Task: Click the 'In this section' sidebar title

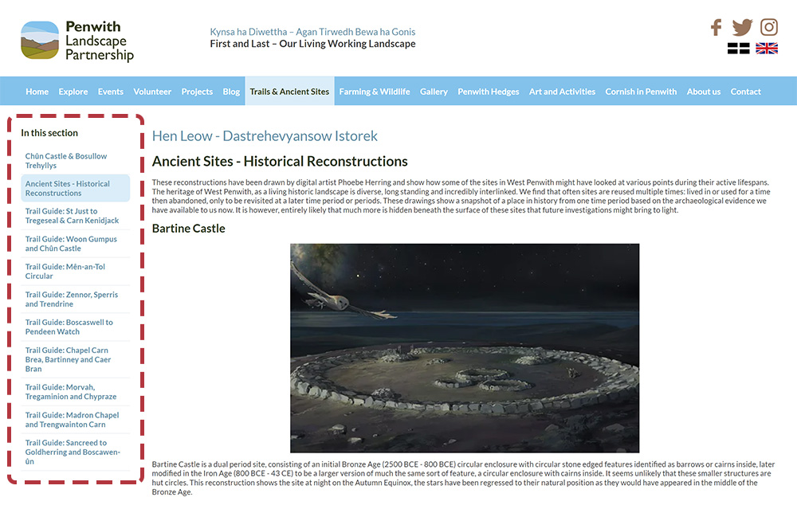Action: click(49, 133)
